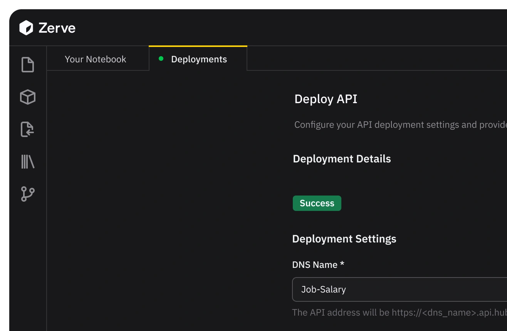Image resolution: width=507 pixels, height=331 pixels.
Task: Click the green status dot on Deployments tab
Action: [x=161, y=59]
